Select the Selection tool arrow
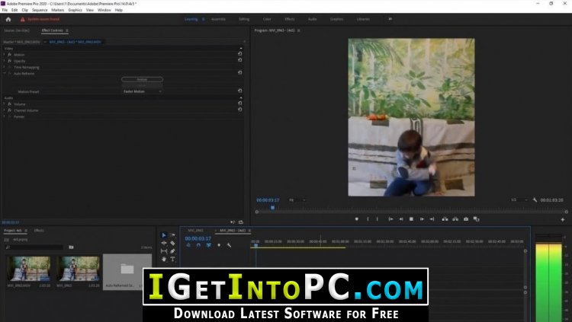572x322 pixels. 164,235
